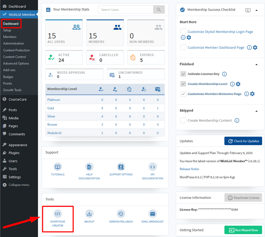Click the unconfirmed envelope icon in table header
This screenshot has width=265, height=237.
click(158, 89)
